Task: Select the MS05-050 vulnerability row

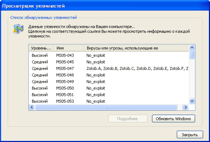Action: pyautogui.click(x=109, y=88)
